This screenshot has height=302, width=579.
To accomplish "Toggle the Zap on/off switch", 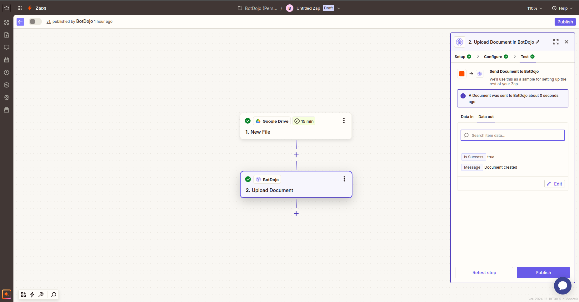I will (x=35, y=22).
